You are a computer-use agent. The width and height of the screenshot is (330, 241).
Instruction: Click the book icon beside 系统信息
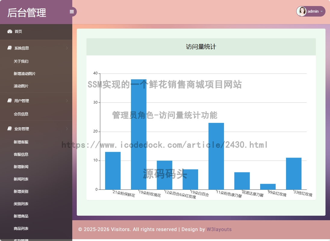(x=10, y=48)
